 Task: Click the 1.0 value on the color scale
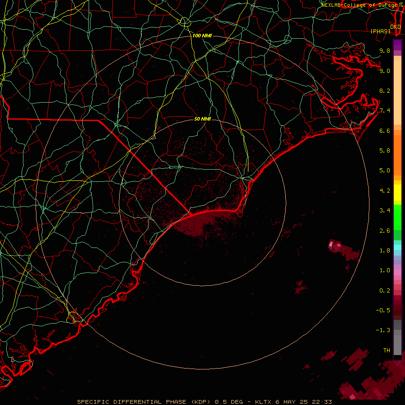[x=385, y=270]
